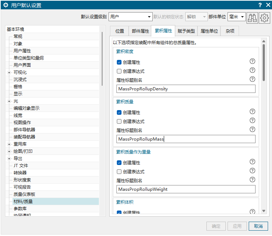
Task: Click the help question mark in title bar
Action: (x=260, y=5)
